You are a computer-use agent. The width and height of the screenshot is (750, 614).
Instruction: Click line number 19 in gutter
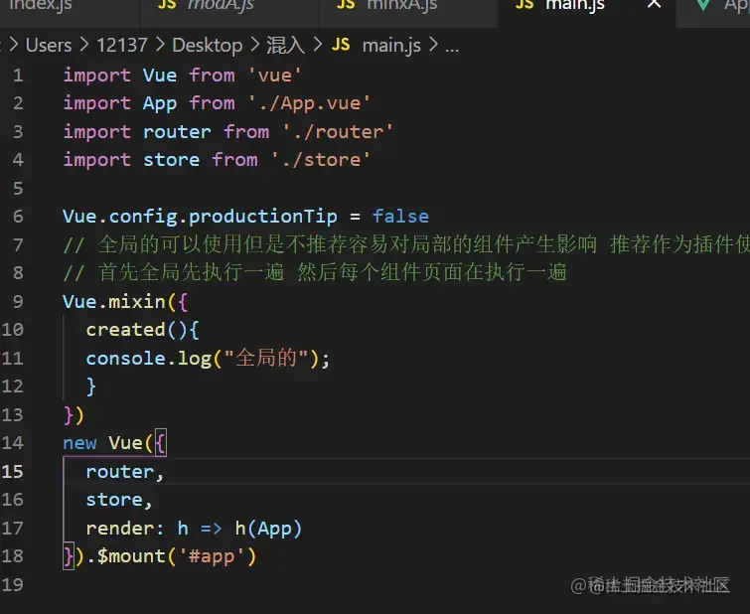(13, 584)
